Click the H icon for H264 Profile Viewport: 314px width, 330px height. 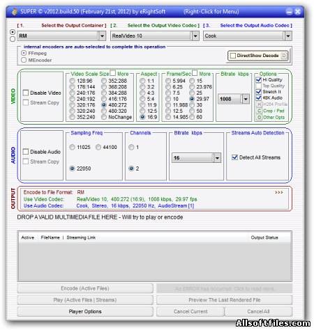[x=259, y=104]
